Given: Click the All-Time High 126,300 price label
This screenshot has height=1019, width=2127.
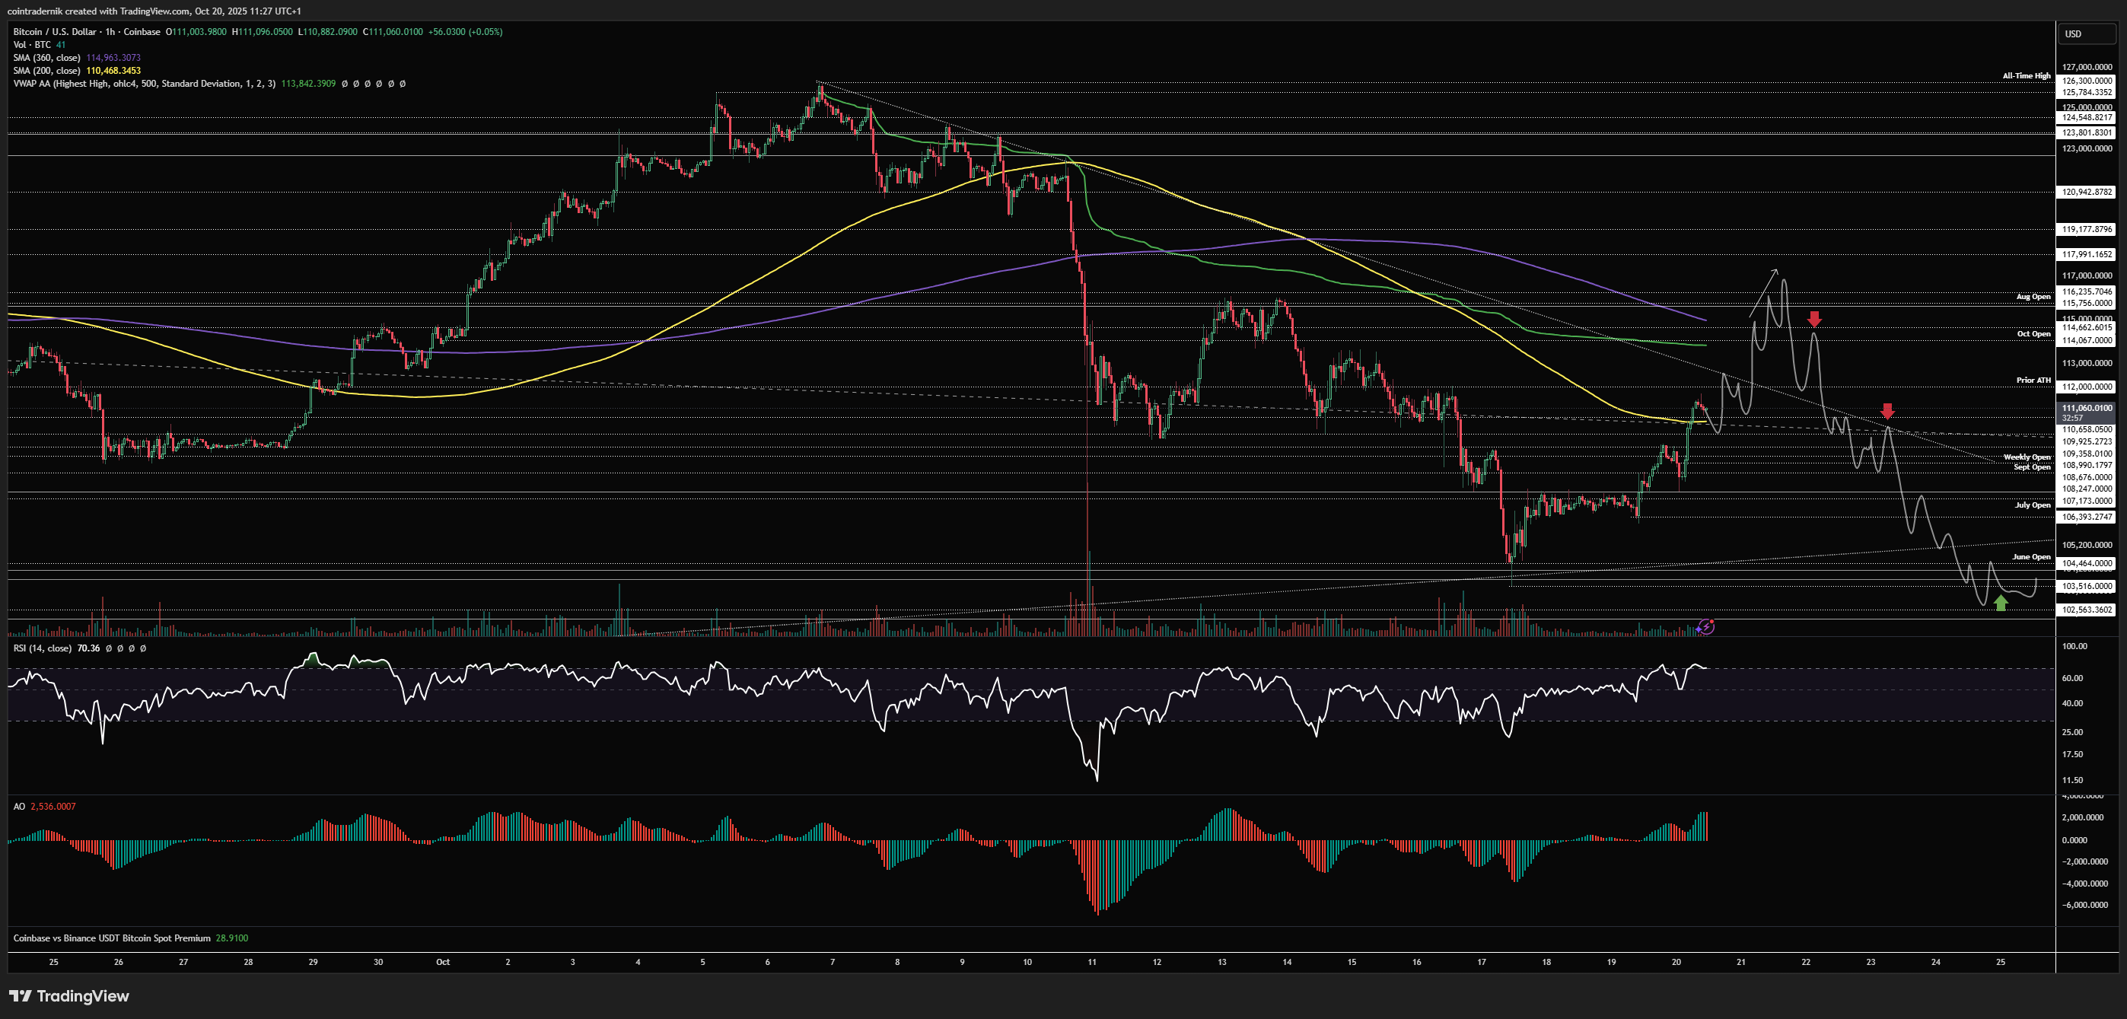Looking at the screenshot, I should [x=2087, y=81].
